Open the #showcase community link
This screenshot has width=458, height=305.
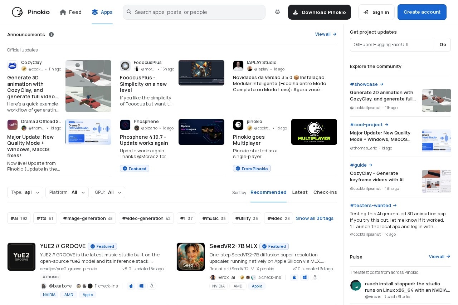coord(367,84)
